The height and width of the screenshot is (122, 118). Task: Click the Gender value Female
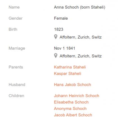pos(61,18)
